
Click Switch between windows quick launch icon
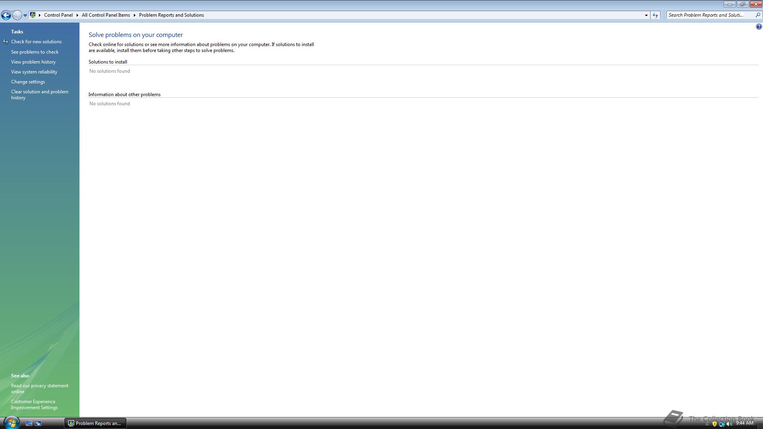click(x=38, y=423)
